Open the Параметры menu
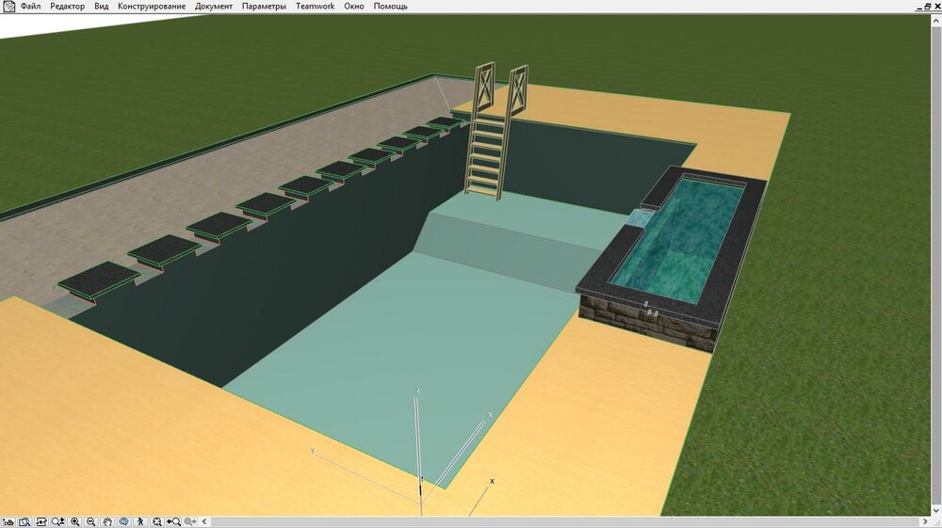The width and height of the screenshot is (942, 528). coord(264,6)
